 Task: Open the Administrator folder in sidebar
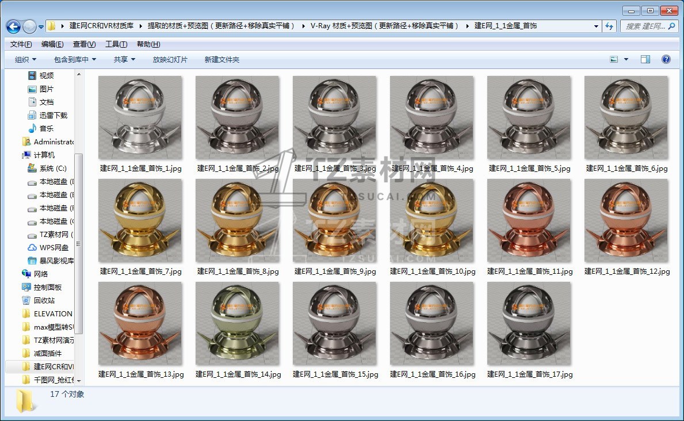48,142
